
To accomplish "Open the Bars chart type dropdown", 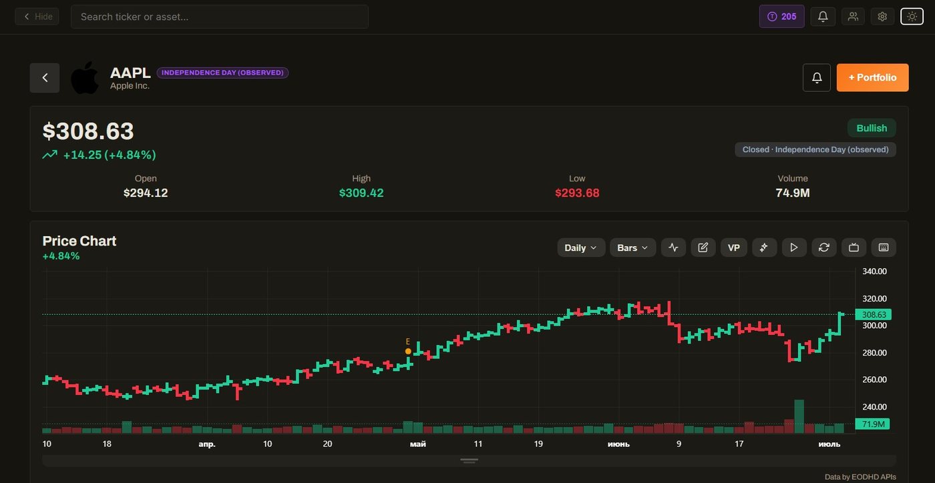I will pos(632,248).
